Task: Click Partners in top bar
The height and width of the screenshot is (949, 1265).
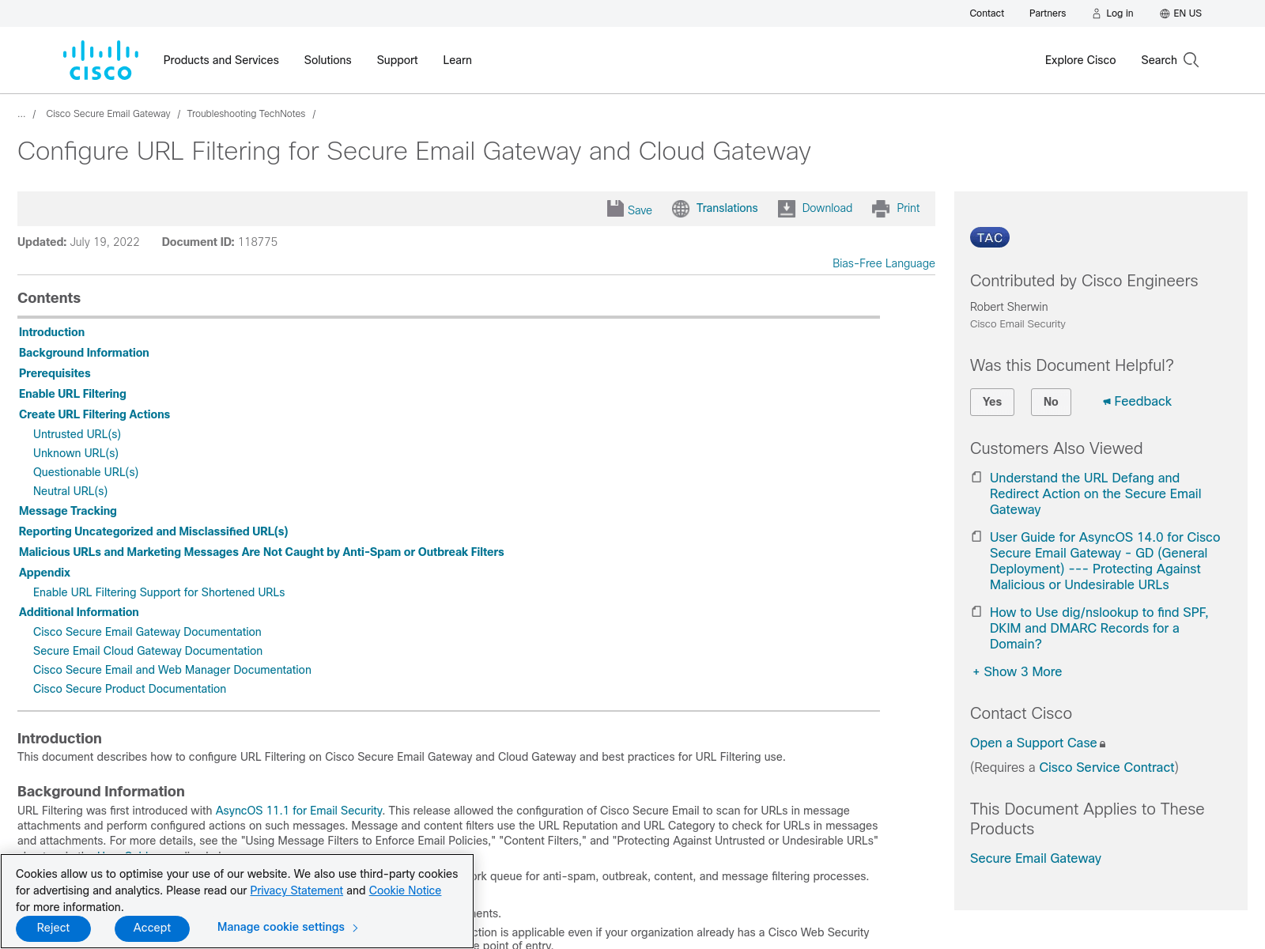Action: (x=1048, y=13)
